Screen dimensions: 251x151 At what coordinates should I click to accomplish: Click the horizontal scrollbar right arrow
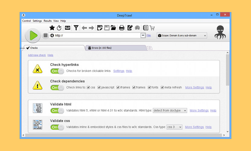pyautogui.click(x=224, y=135)
